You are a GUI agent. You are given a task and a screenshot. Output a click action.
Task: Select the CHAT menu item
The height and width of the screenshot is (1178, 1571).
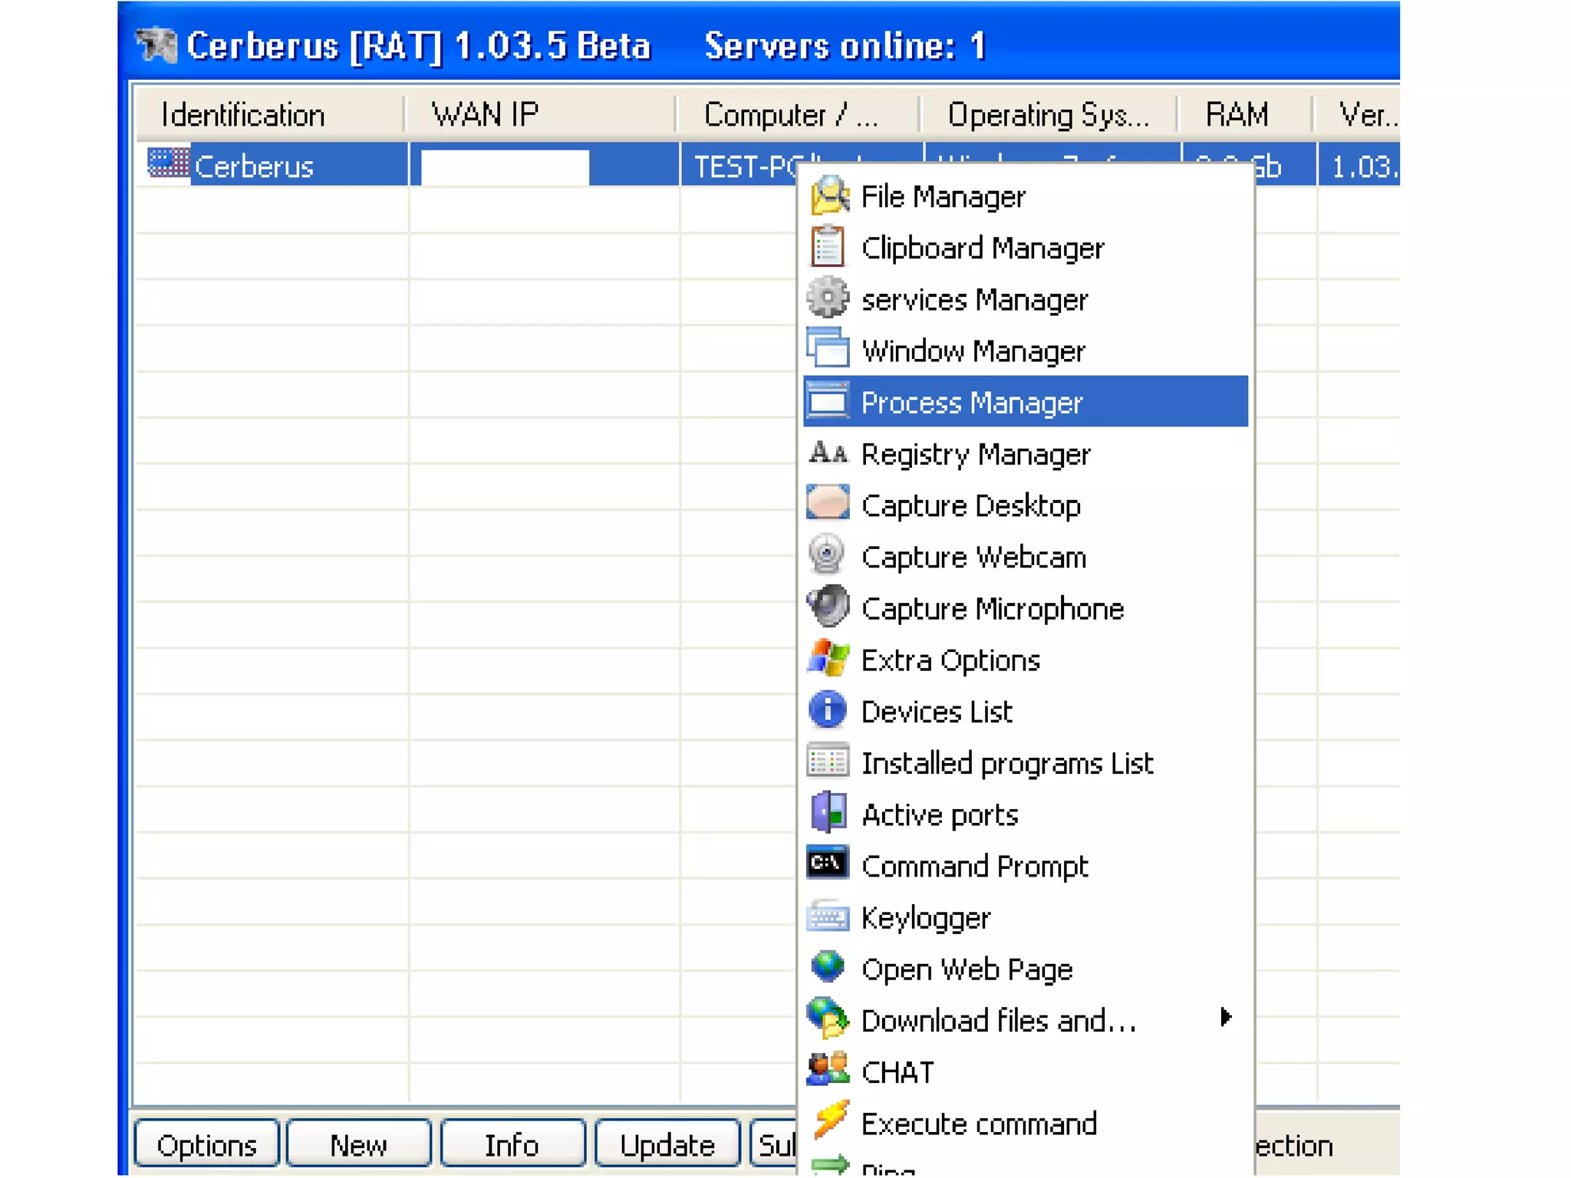(x=897, y=1071)
